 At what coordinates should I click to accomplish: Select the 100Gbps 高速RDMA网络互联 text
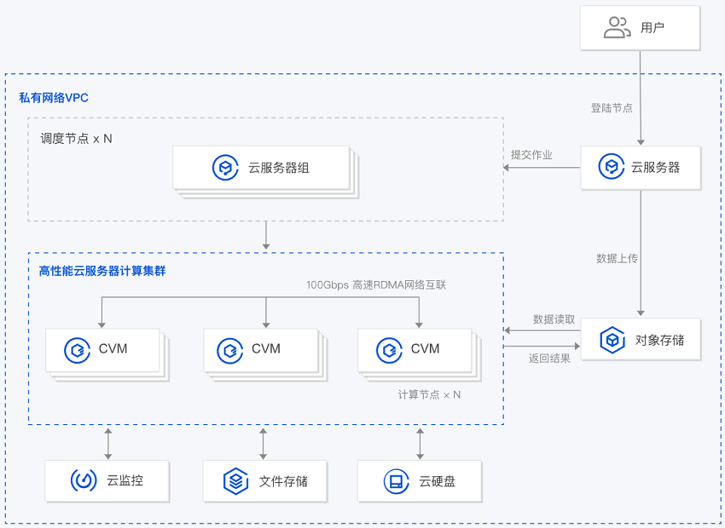[376, 285]
